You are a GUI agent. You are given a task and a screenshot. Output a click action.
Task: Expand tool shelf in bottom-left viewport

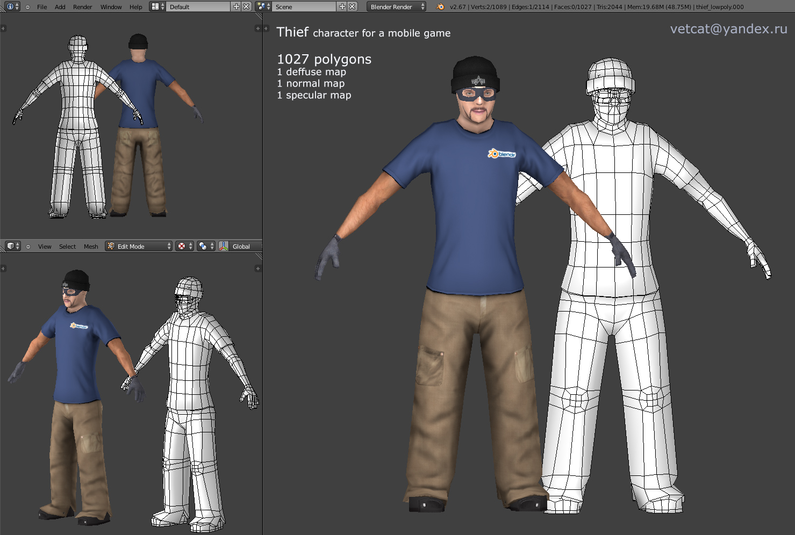(x=3, y=268)
